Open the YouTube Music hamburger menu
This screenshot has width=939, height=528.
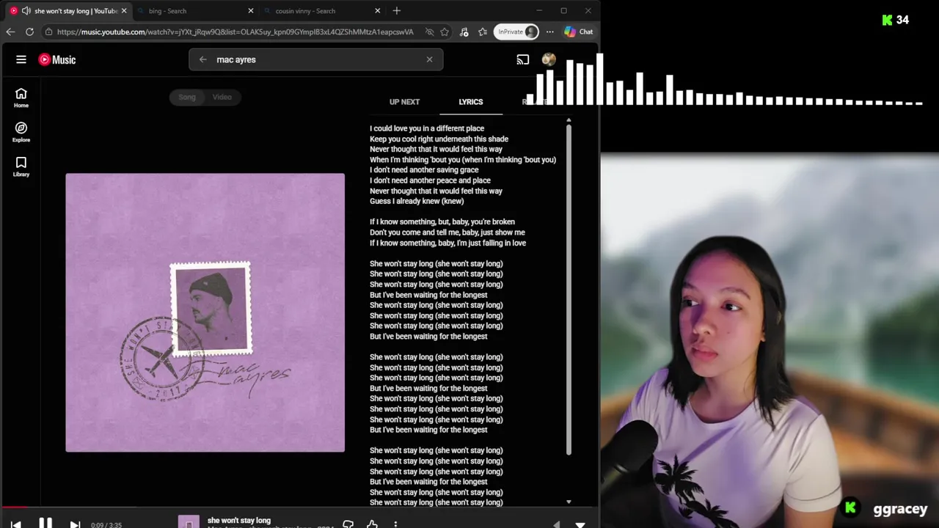tap(21, 59)
